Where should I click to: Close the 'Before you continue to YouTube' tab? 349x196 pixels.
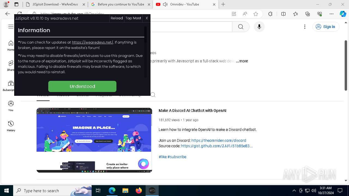coord(149,4)
